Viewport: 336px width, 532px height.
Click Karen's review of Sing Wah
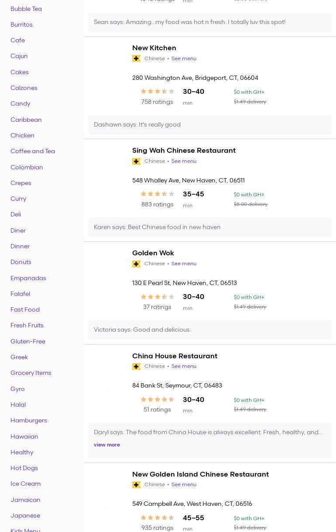pyautogui.click(x=157, y=227)
